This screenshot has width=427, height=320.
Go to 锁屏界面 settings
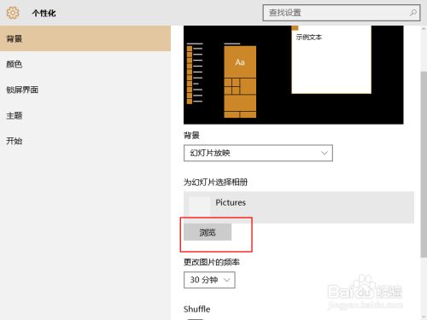click(x=85, y=90)
